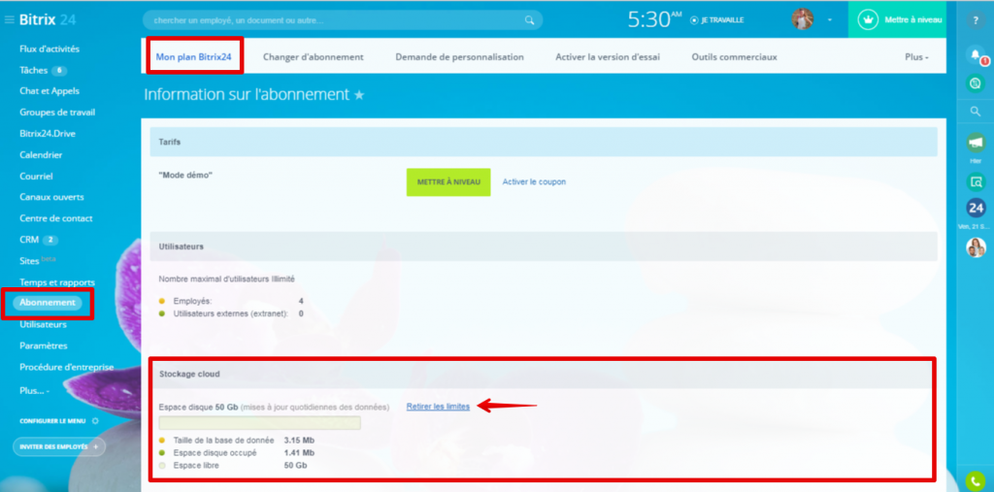The height and width of the screenshot is (492, 994).
Task: Click the CRM counter badge 2
Action: coord(50,240)
